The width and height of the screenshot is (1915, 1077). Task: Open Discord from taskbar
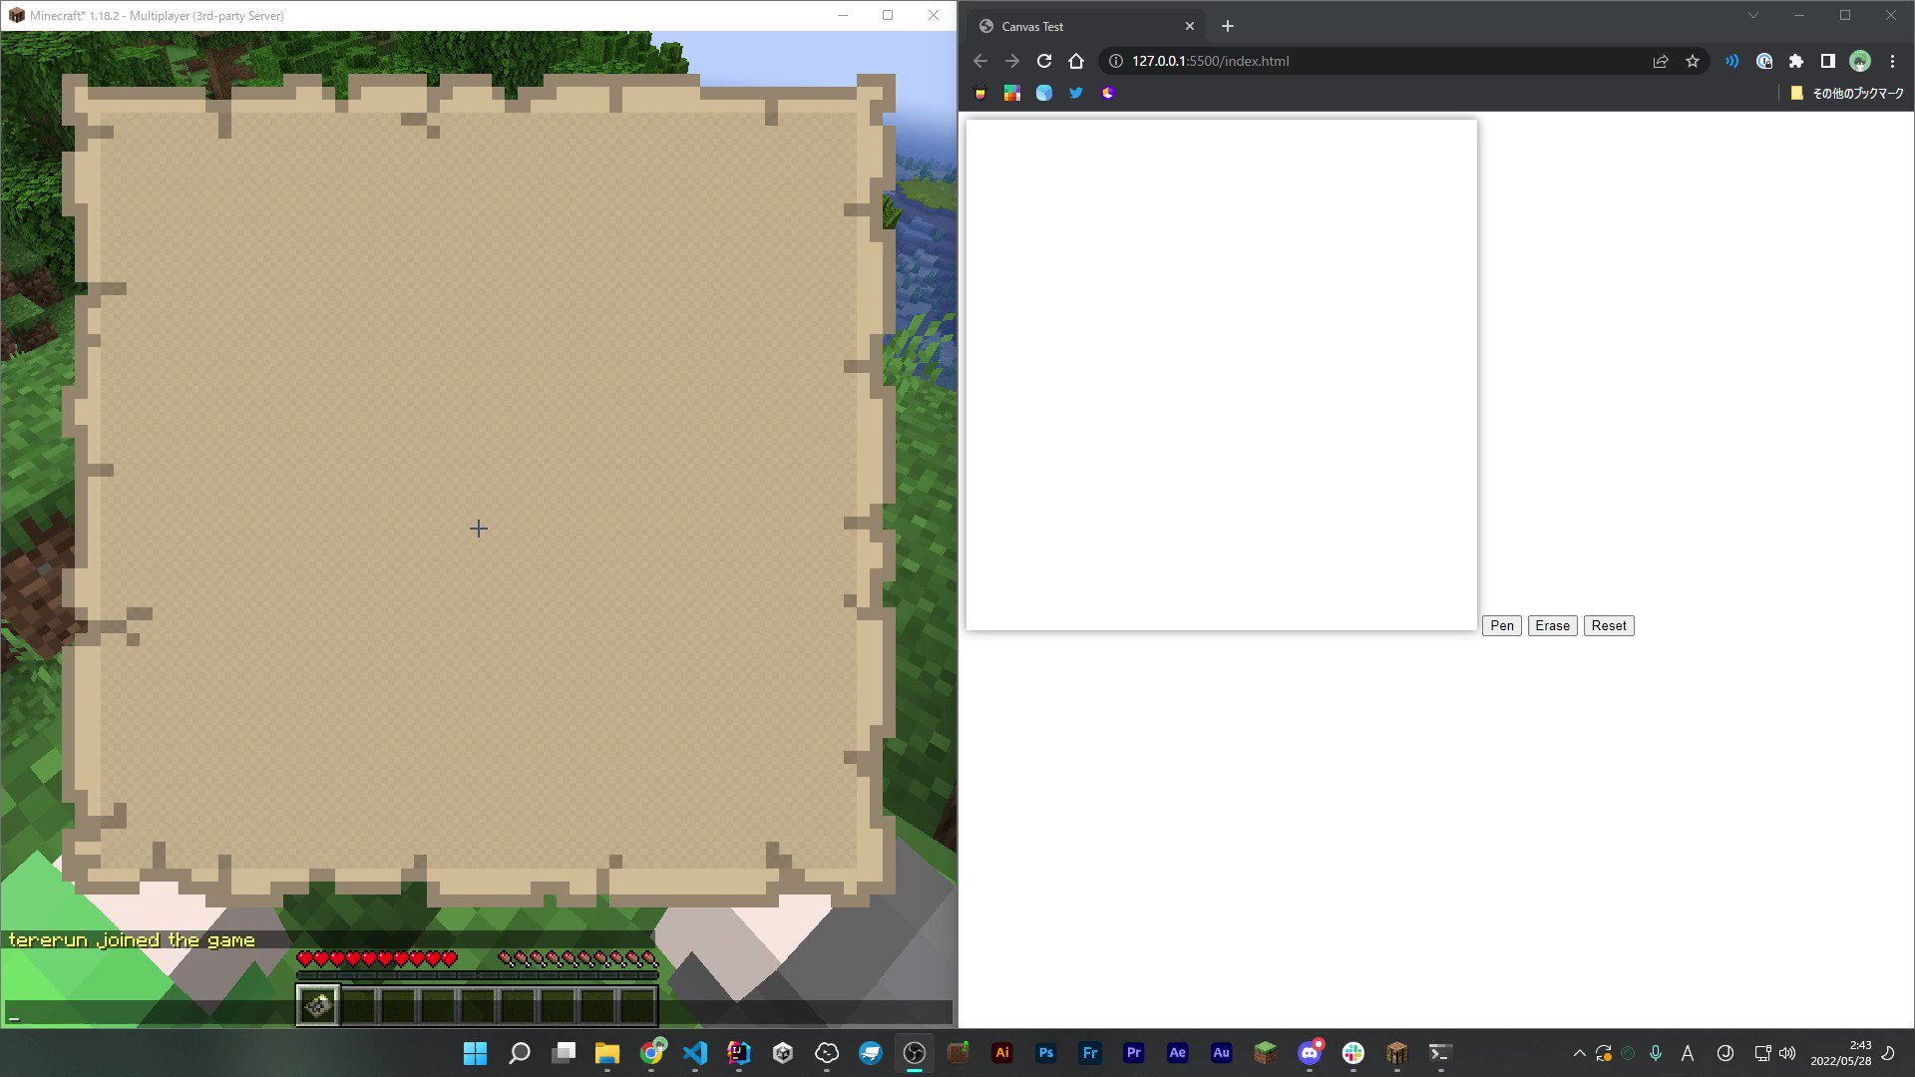[1310, 1053]
